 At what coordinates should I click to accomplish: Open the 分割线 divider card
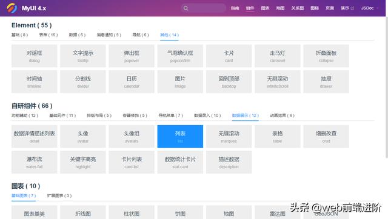(x=83, y=82)
